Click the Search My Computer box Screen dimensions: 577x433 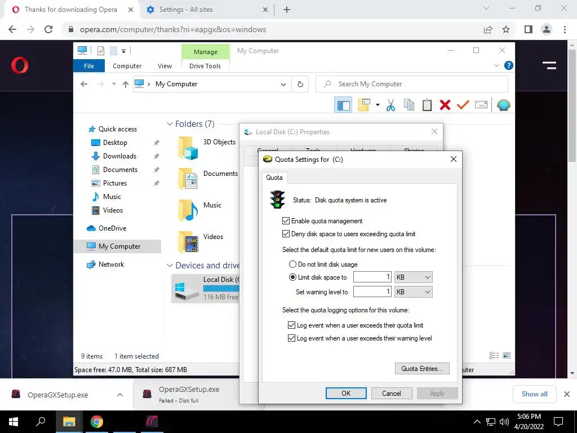[x=412, y=84]
